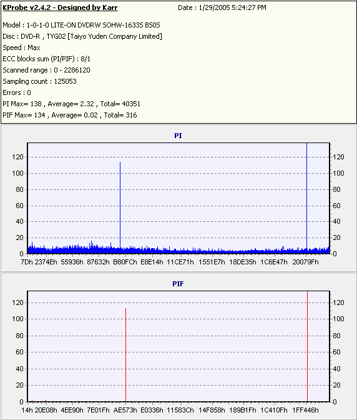Click the PI Max statistics line
Screen dimensions: 357x420
[x=71, y=104]
